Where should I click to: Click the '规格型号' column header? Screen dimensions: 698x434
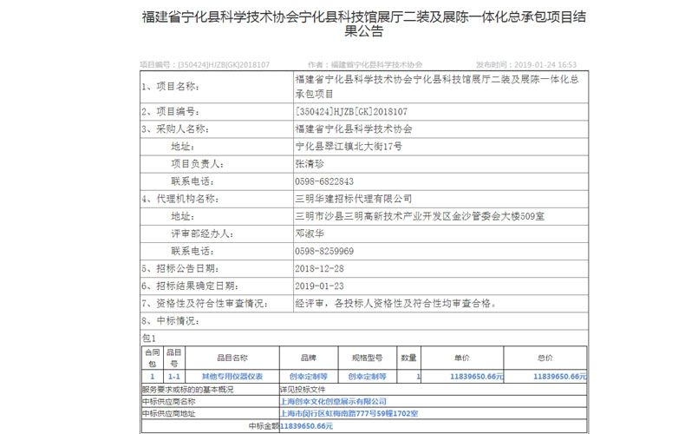click(368, 358)
